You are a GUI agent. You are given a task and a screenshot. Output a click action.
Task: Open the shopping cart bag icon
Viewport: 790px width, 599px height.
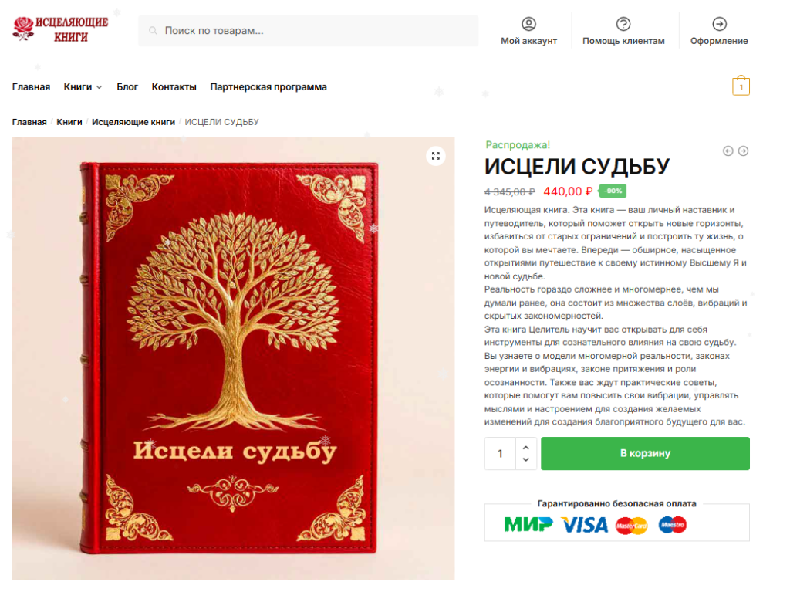tap(741, 85)
